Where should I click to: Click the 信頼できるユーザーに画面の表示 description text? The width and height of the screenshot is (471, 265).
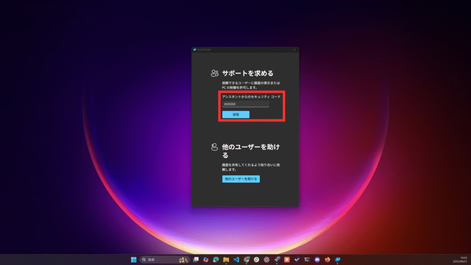(x=251, y=85)
